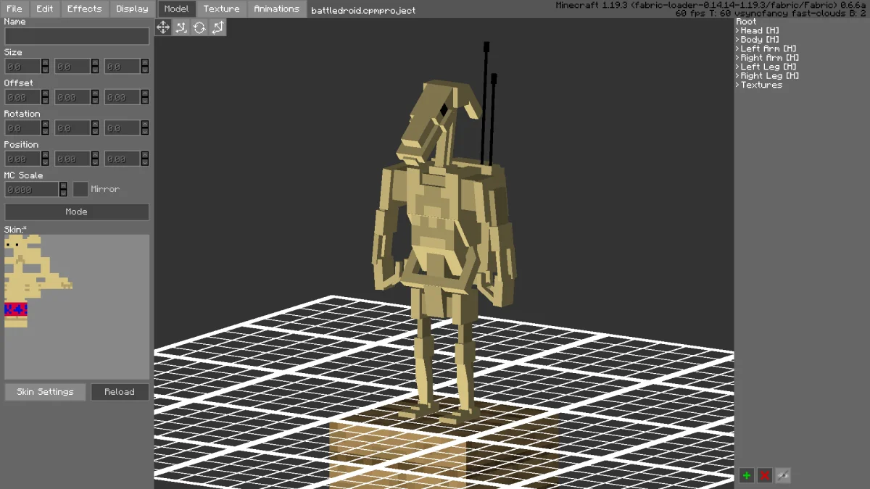This screenshot has width=870, height=489.
Task: Increase Offset Y with its up arrow
Action: tap(95, 93)
